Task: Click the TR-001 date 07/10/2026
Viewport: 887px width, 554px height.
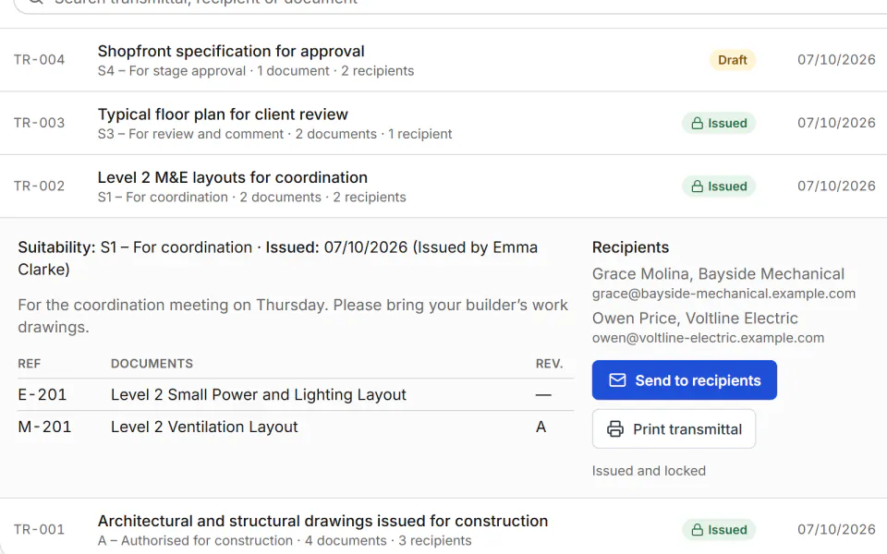Action: click(836, 530)
